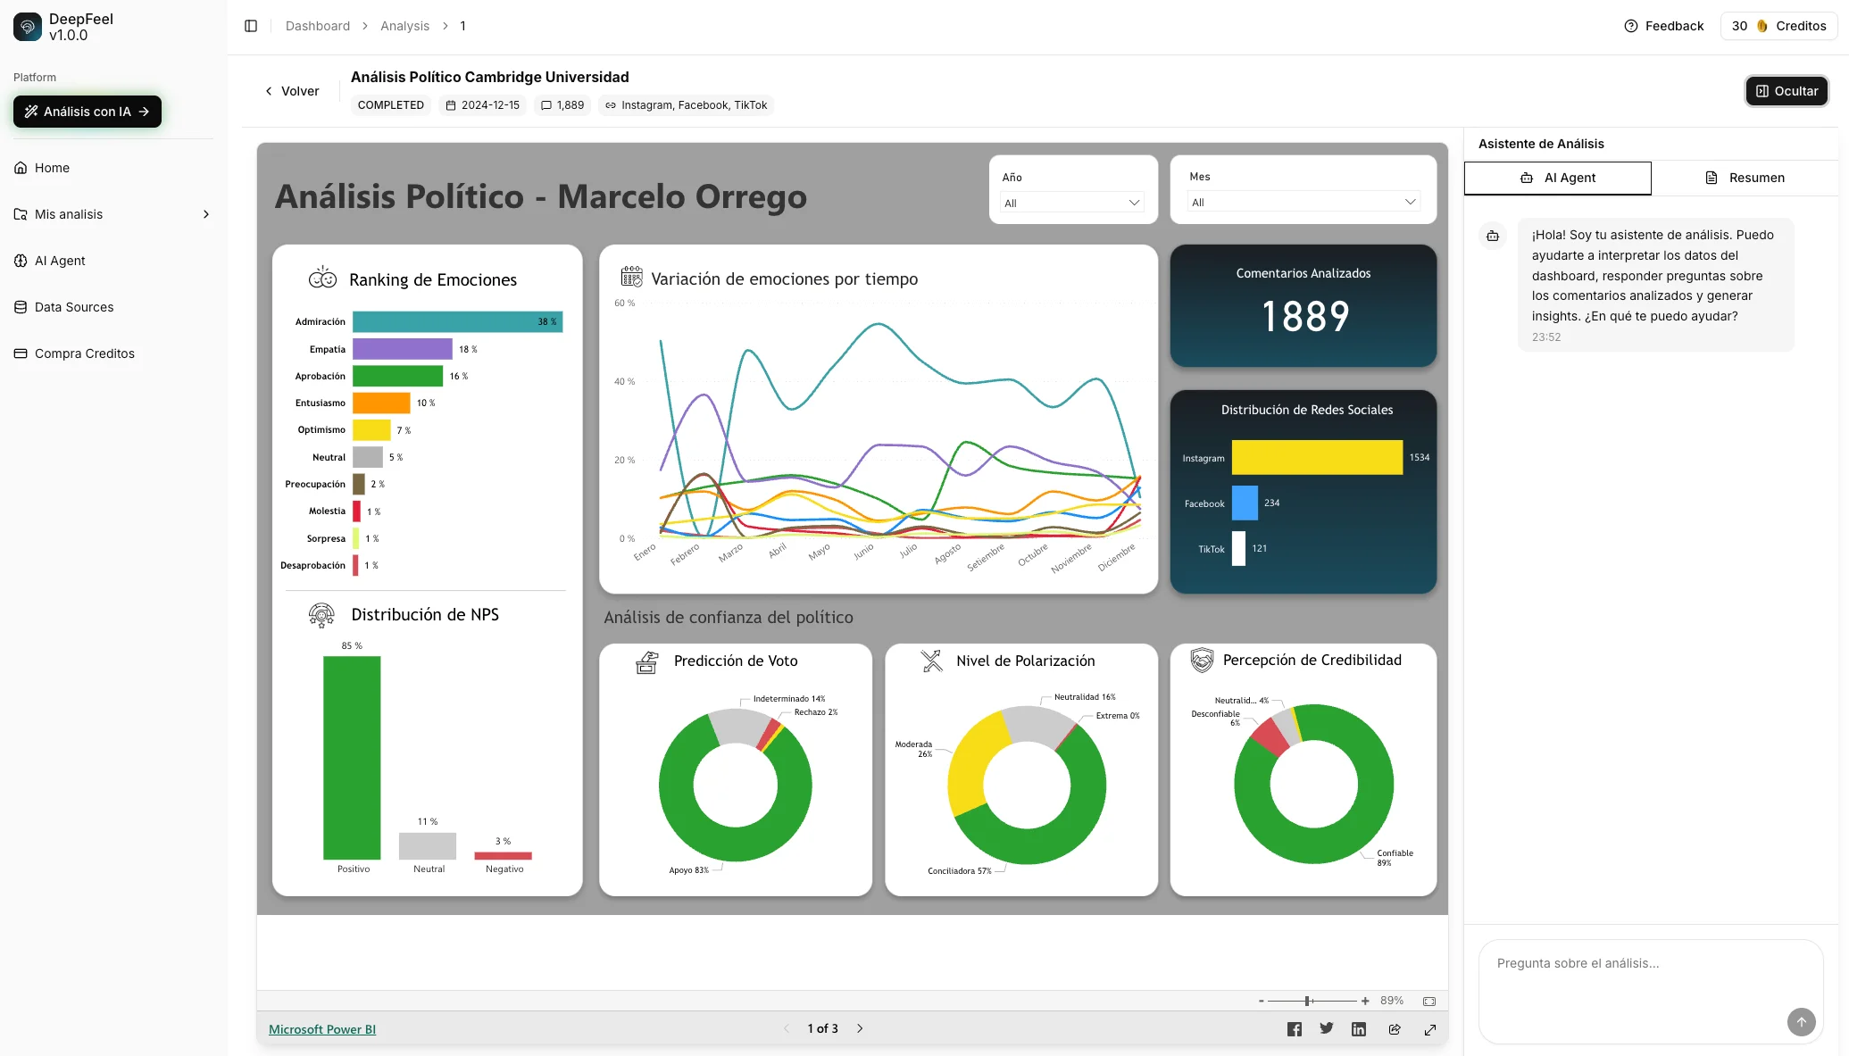Switch to the Resumen tab

click(x=1745, y=178)
